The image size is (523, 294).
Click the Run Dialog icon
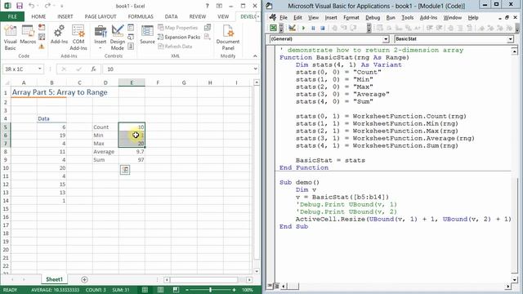[x=131, y=47]
